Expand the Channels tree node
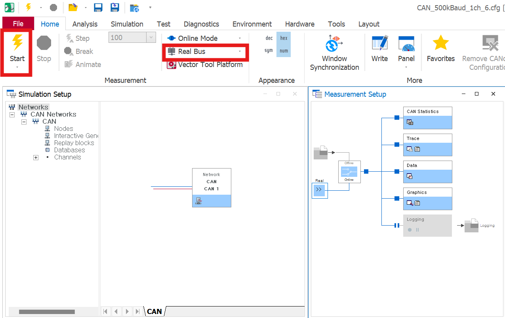 pos(36,157)
